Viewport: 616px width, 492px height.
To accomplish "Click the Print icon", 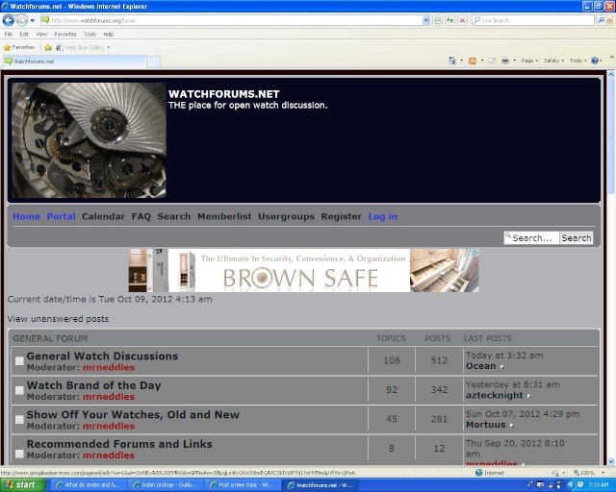I will point(505,61).
